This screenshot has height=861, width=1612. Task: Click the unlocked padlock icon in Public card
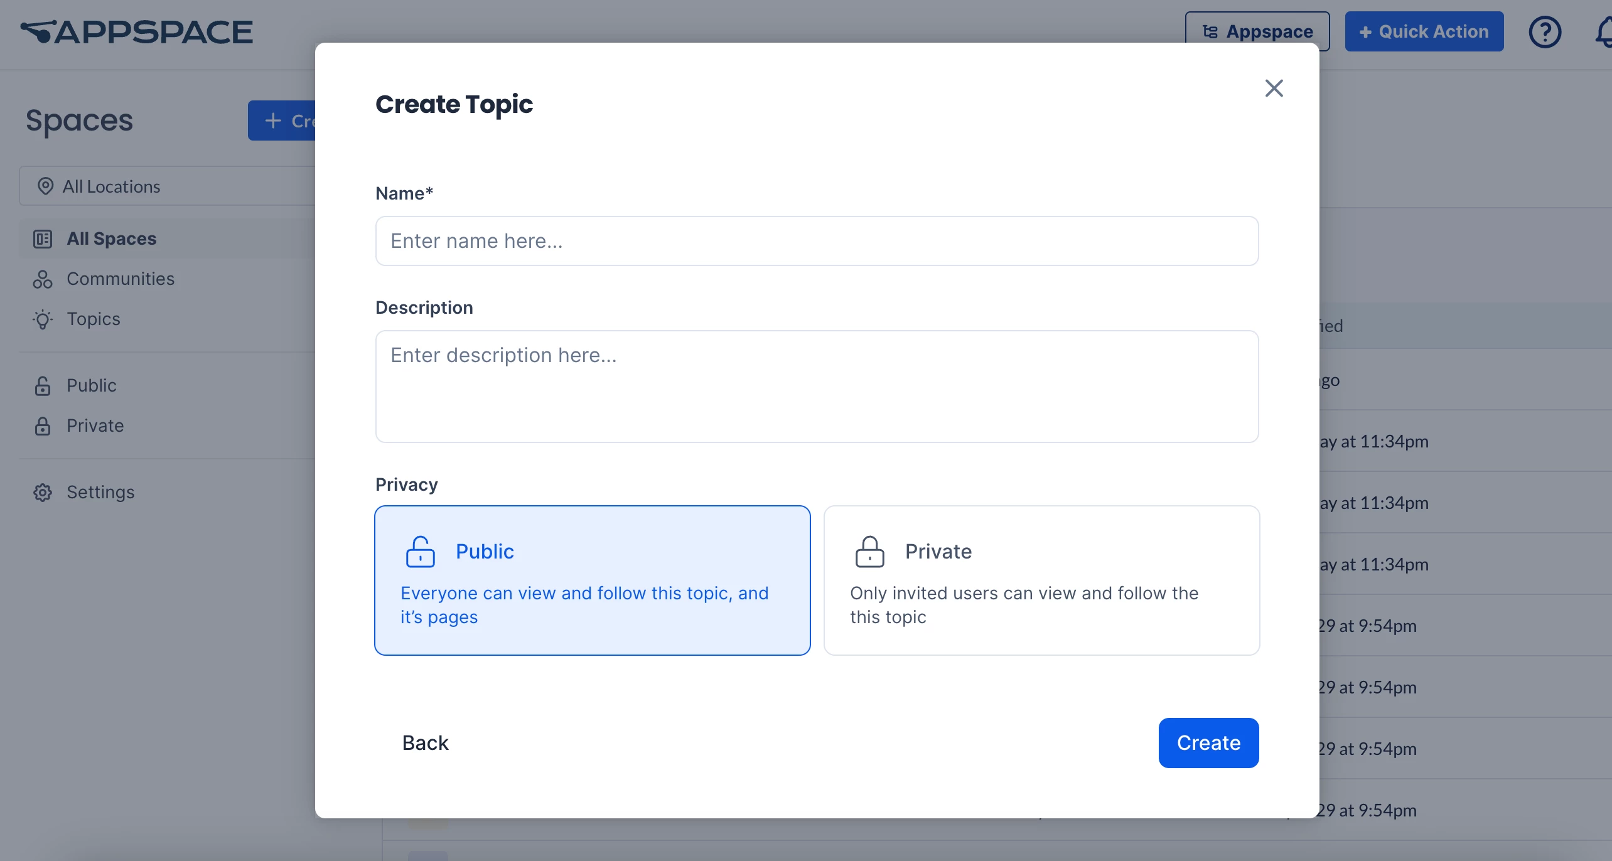click(x=420, y=552)
